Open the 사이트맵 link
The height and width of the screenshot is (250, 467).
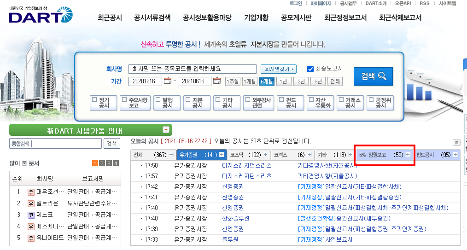(447, 3)
